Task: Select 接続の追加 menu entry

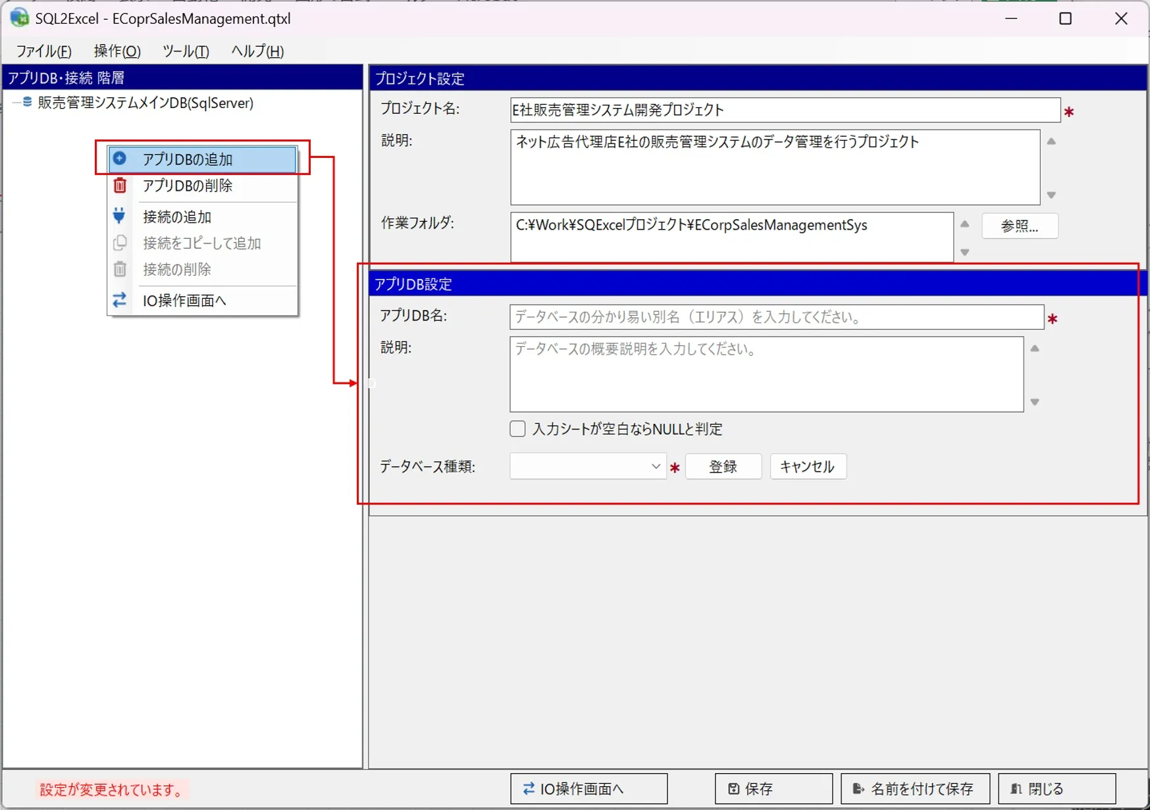Action: click(x=202, y=216)
